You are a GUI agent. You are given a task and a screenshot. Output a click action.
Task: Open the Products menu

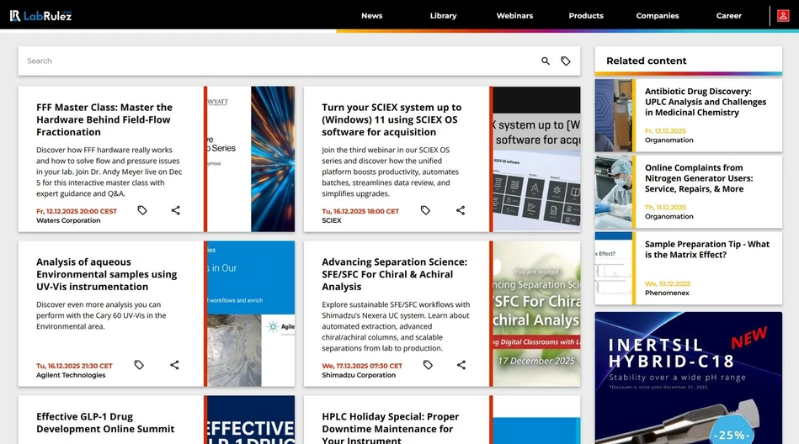point(586,16)
